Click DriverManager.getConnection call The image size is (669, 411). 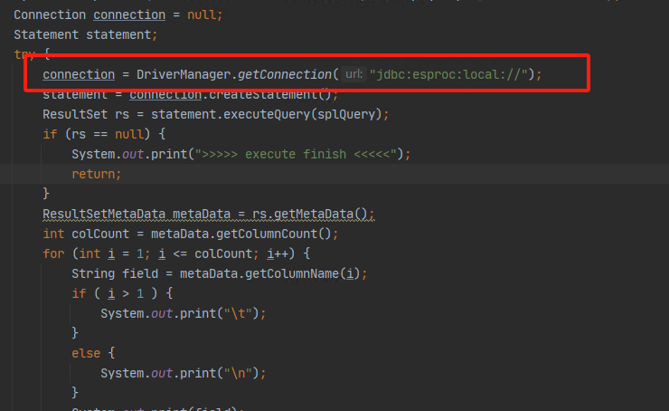(x=234, y=75)
